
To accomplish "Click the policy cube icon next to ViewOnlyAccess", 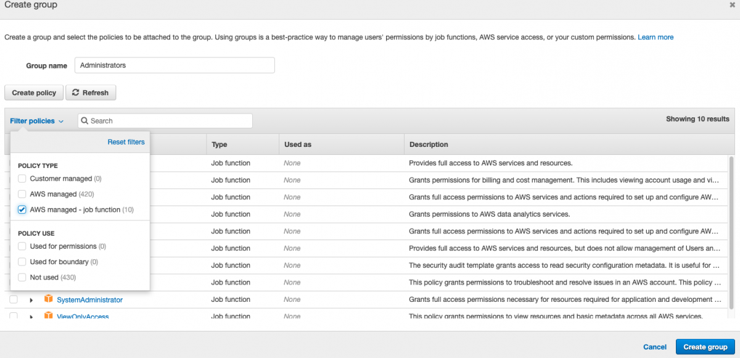I will click(x=49, y=316).
